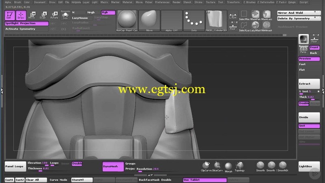325x183 pixels.
Task: Select the SliceCurve brush
Action: (x=217, y=167)
